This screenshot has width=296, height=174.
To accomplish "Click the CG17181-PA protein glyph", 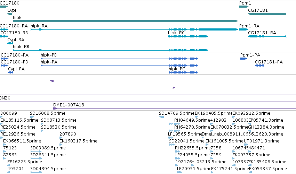I will (x=259, y=66).
